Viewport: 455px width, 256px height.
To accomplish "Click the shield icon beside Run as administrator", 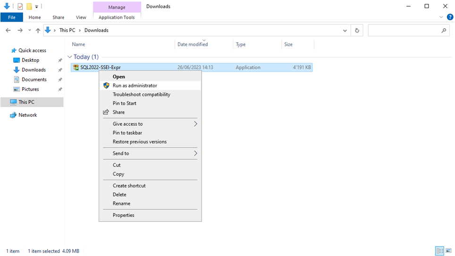I will pyautogui.click(x=106, y=85).
